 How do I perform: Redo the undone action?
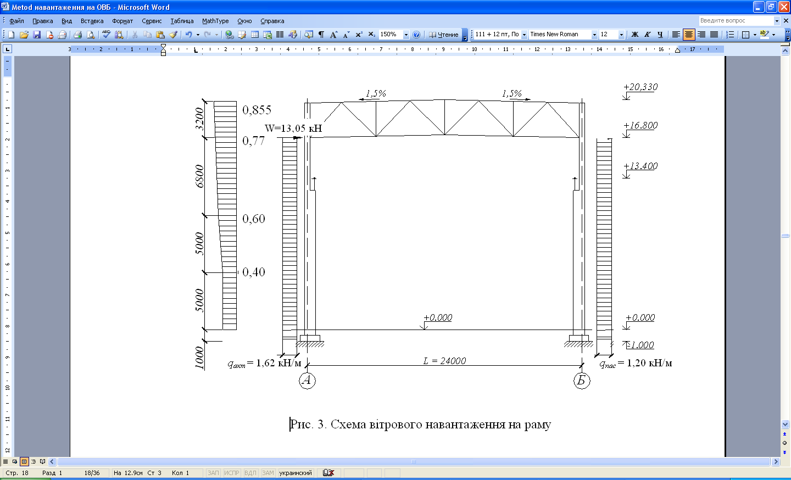pos(208,35)
